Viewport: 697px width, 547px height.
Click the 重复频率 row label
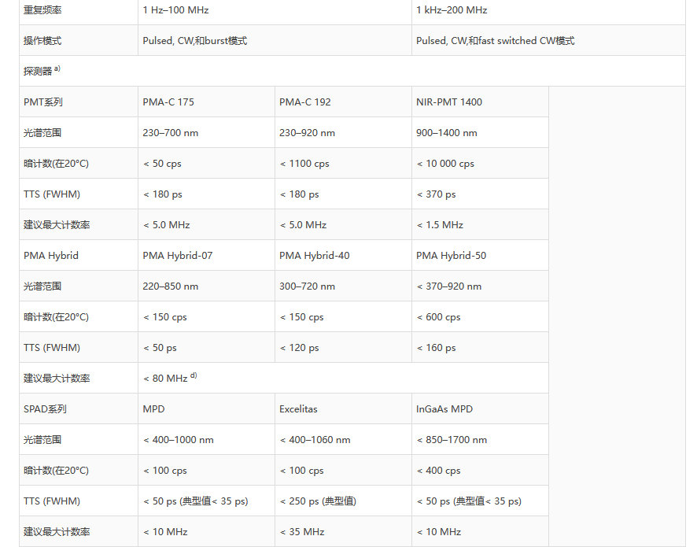coord(43,10)
